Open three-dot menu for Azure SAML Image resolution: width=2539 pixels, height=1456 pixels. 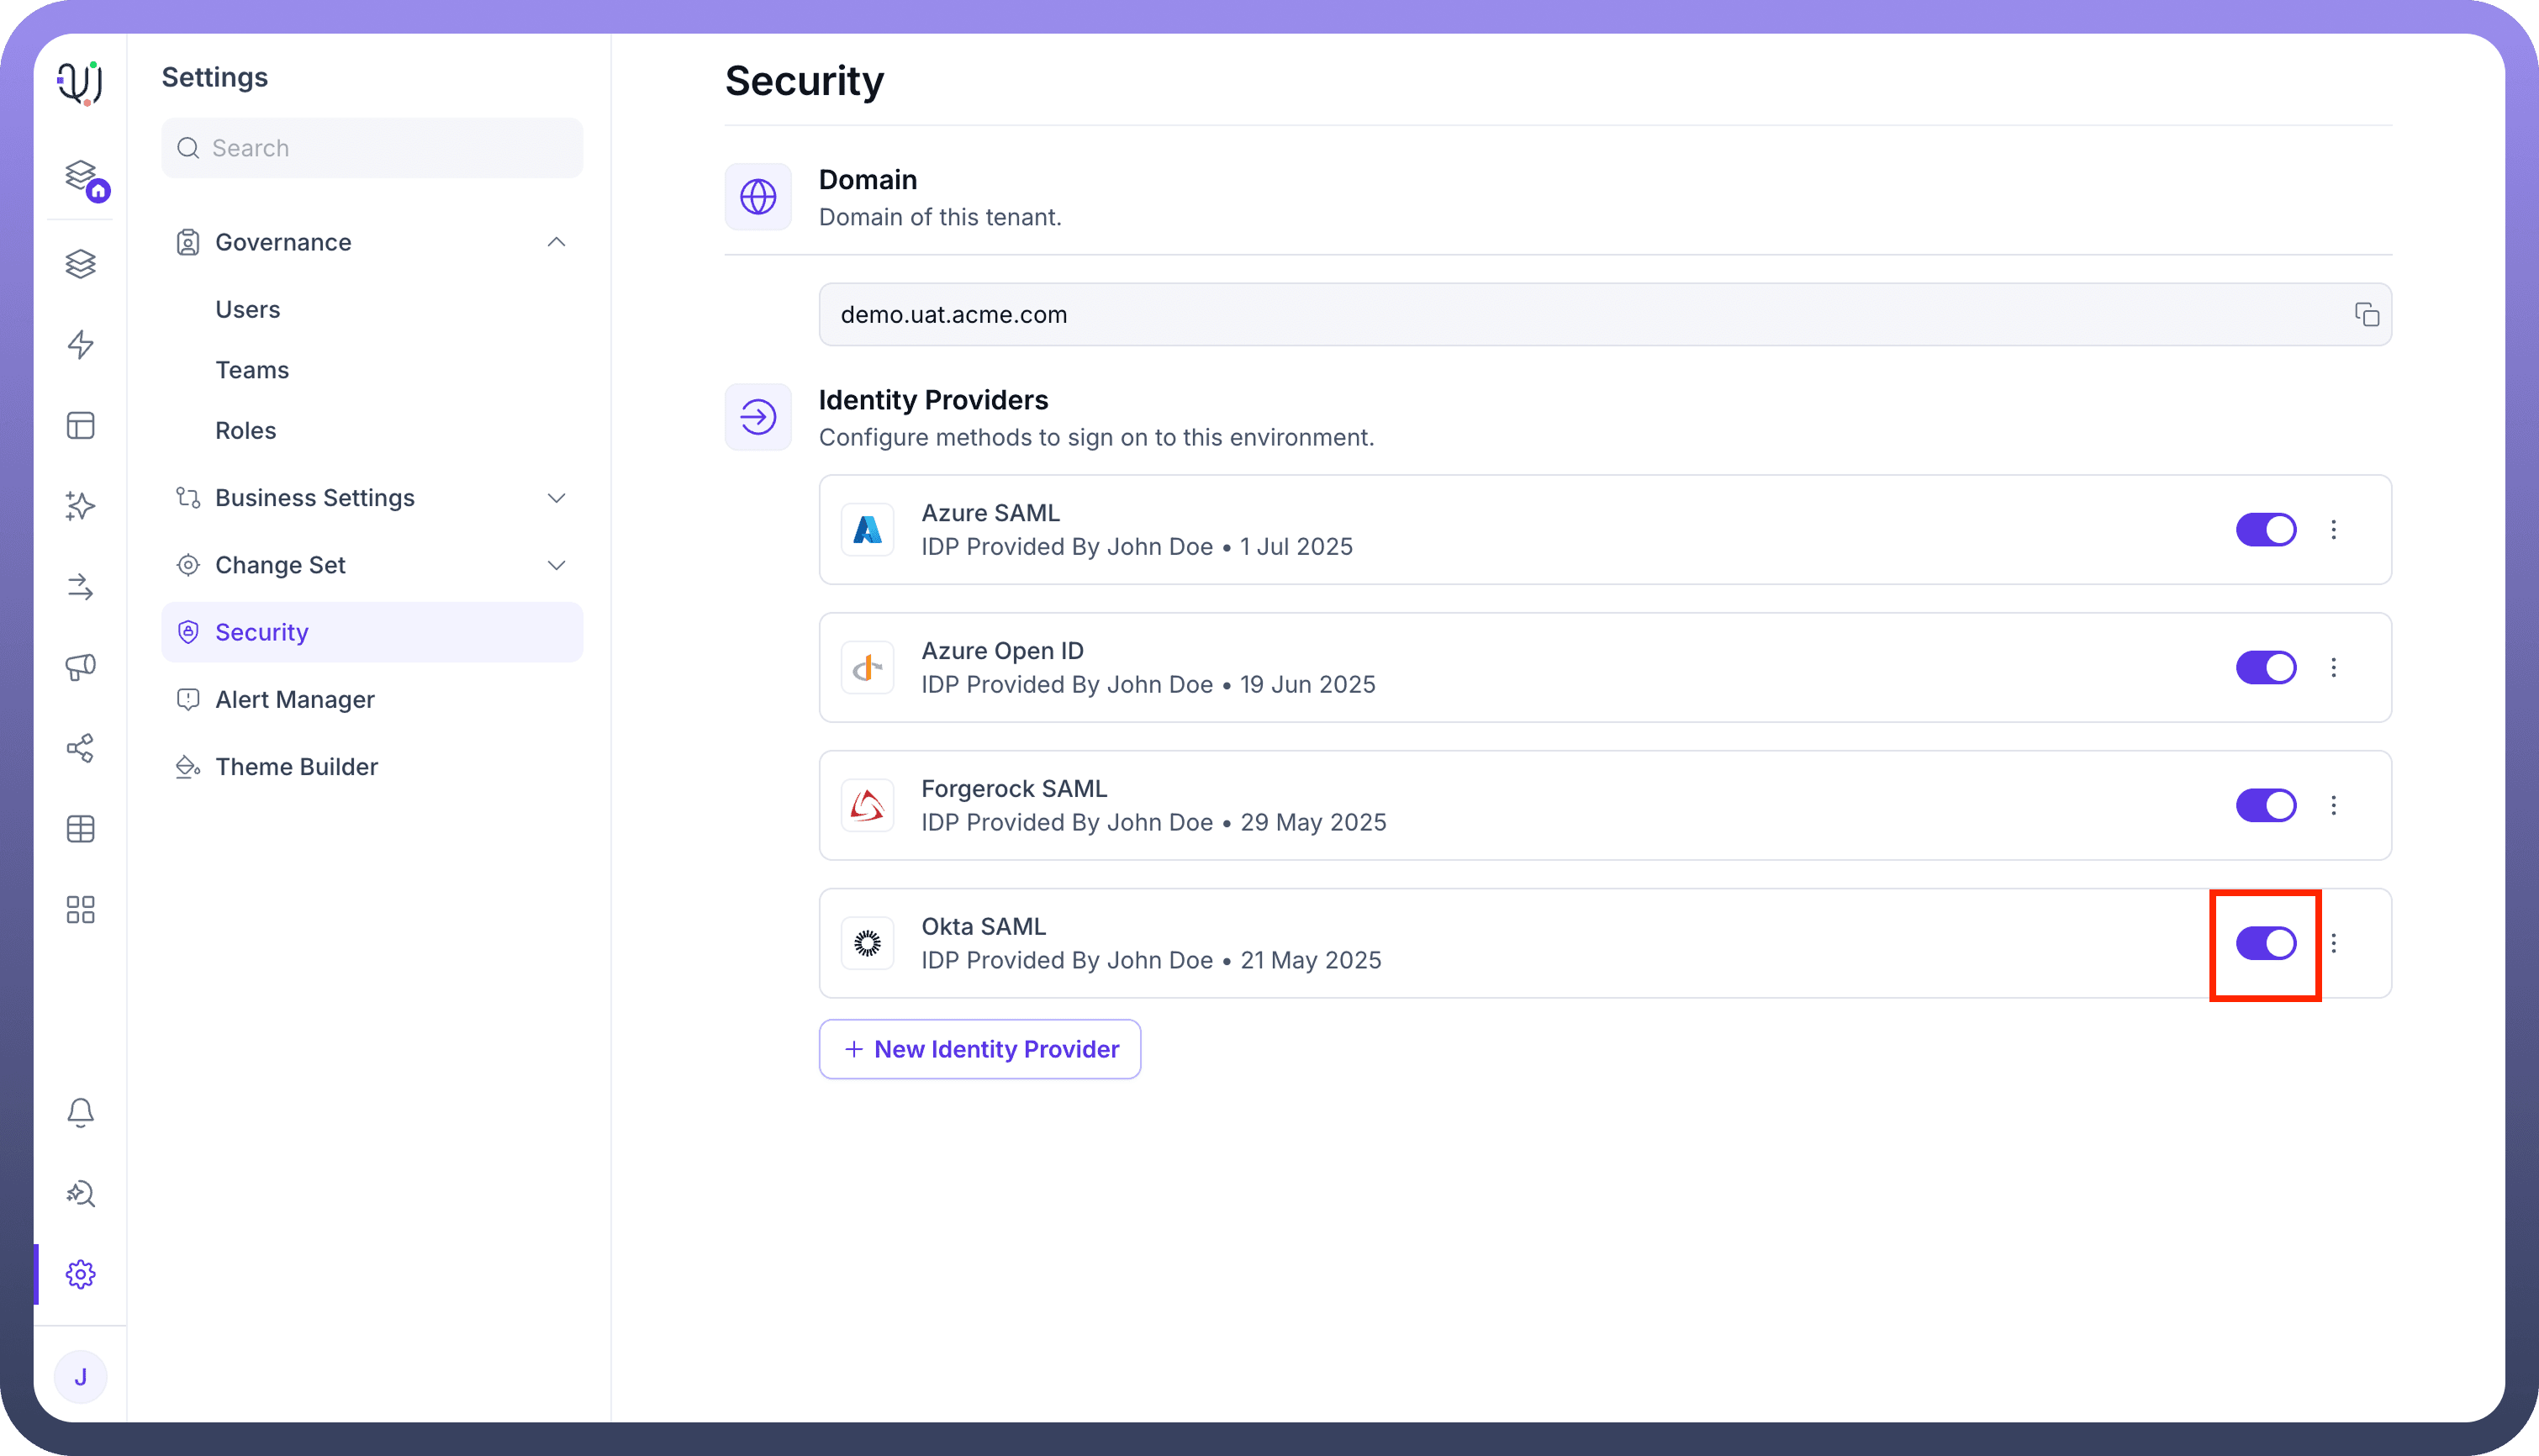pos(2333,530)
